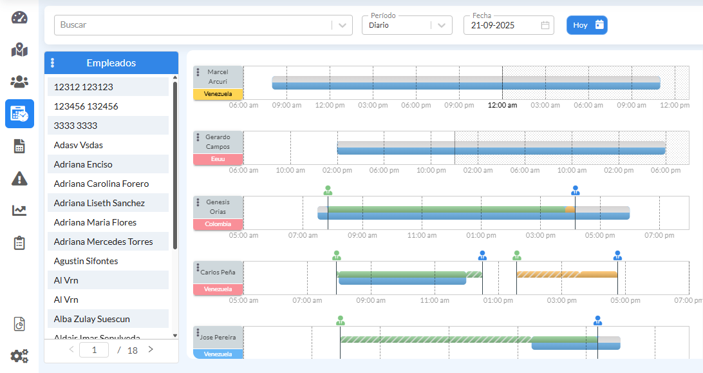Open the calculator report document icon

click(x=19, y=146)
